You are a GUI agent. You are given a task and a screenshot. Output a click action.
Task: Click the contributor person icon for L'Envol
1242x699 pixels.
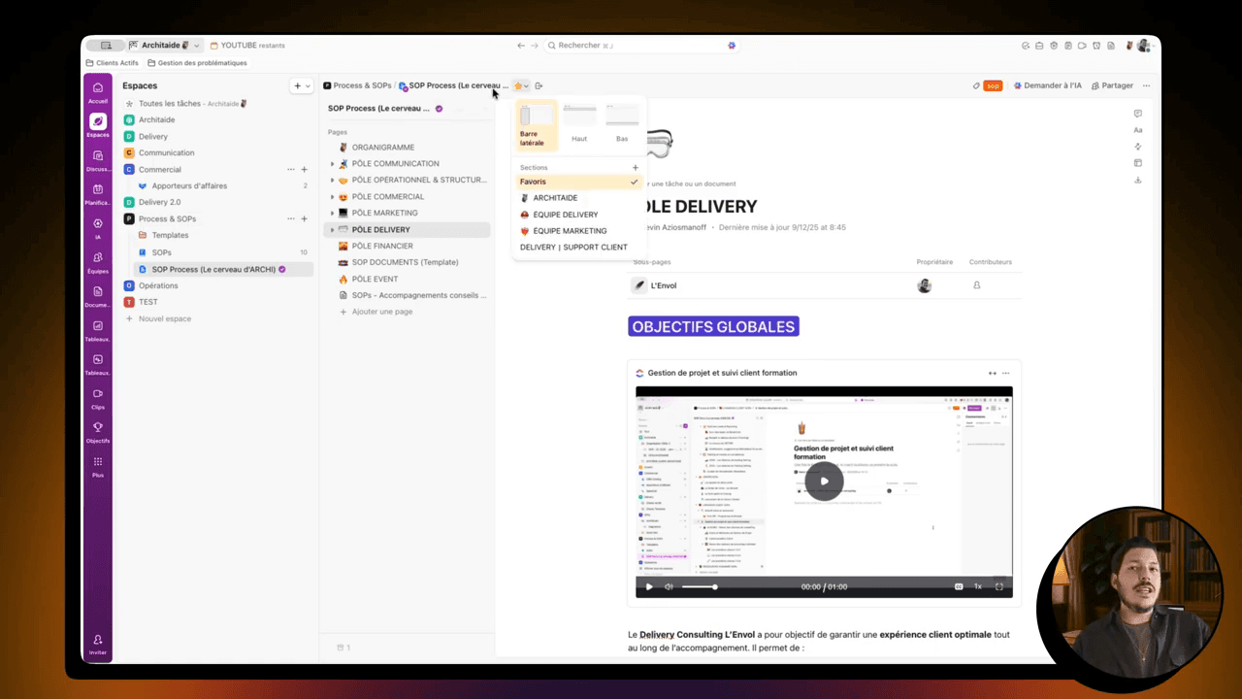coord(976,285)
